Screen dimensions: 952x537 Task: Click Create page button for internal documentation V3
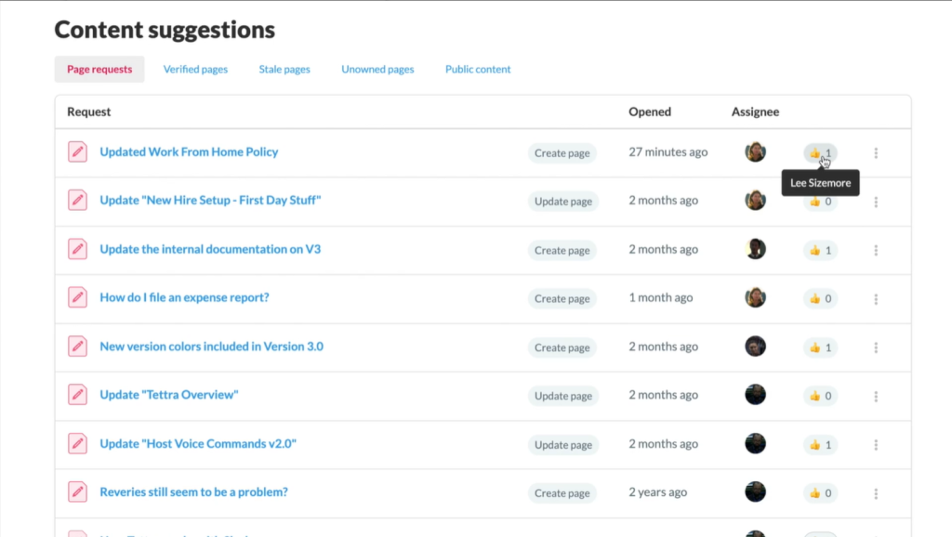pos(562,250)
